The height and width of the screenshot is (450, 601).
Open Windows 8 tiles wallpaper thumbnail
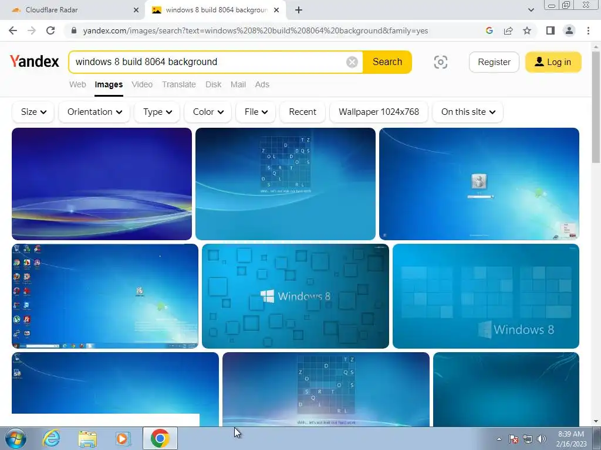[x=485, y=296]
